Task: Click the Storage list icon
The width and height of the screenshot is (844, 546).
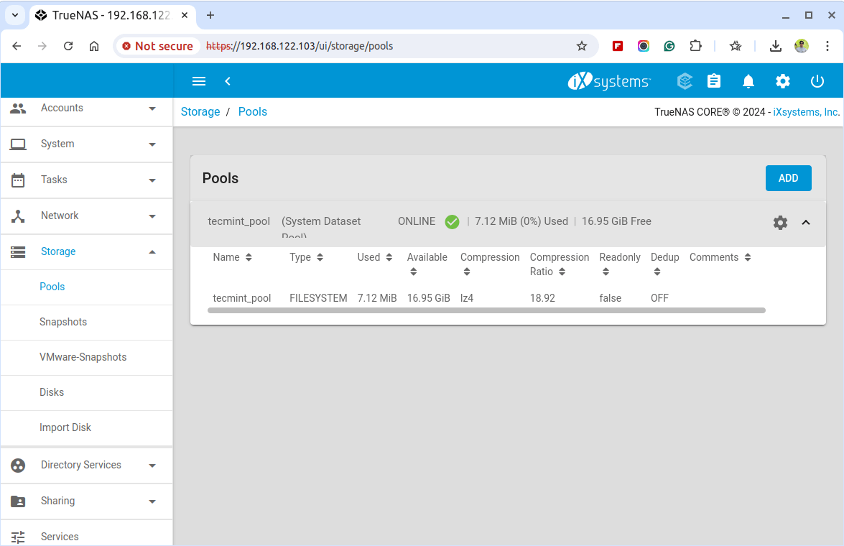Action: coord(18,251)
